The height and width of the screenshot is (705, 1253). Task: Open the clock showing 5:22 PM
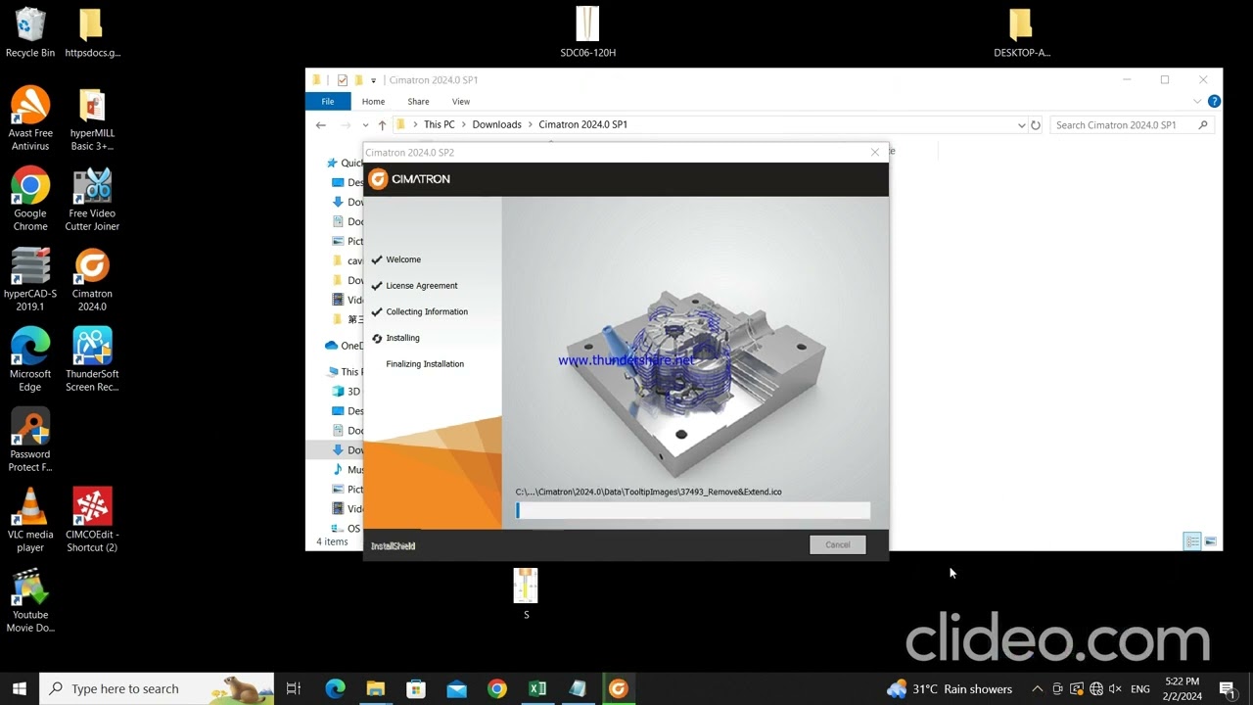pos(1183,688)
